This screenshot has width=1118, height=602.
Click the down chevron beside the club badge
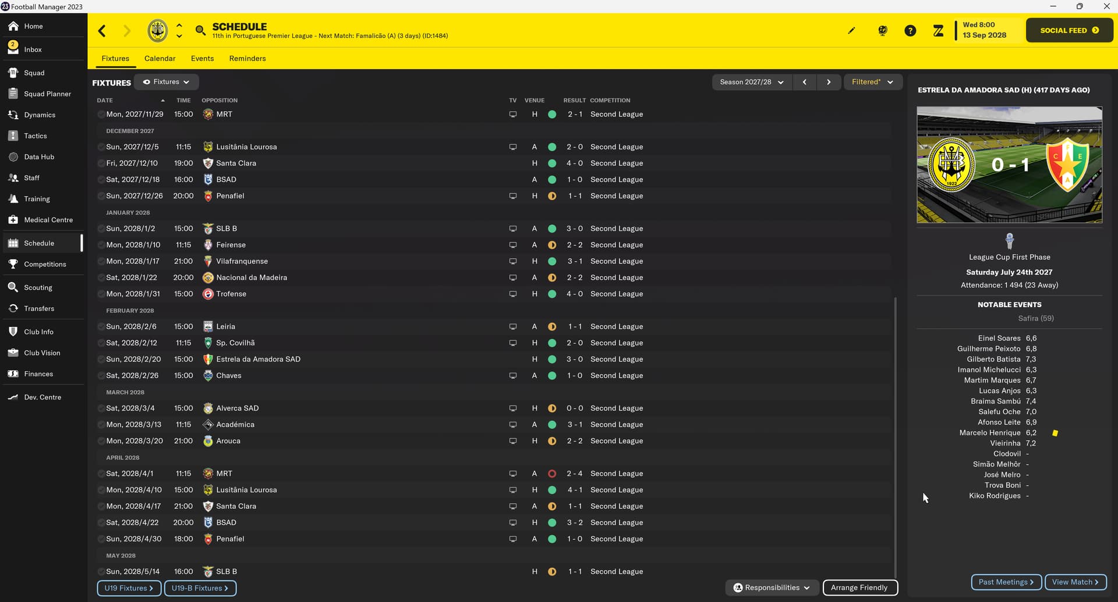[179, 36]
